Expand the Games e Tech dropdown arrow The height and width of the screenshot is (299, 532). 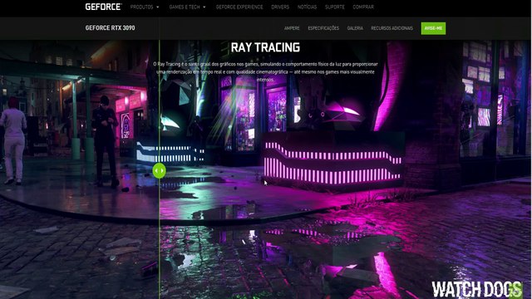click(x=204, y=7)
